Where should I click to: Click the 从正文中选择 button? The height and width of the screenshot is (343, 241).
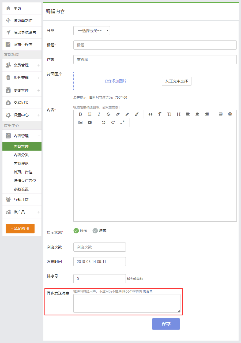pos(176,81)
